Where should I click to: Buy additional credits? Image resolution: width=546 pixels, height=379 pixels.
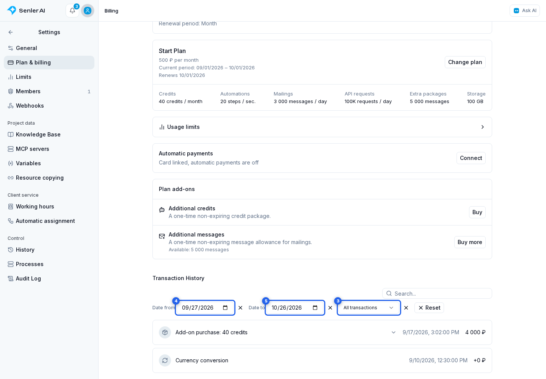pyautogui.click(x=477, y=212)
